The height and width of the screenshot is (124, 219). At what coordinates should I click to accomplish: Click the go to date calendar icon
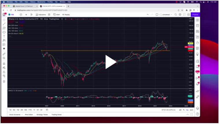pyautogui.click(x=47, y=110)
